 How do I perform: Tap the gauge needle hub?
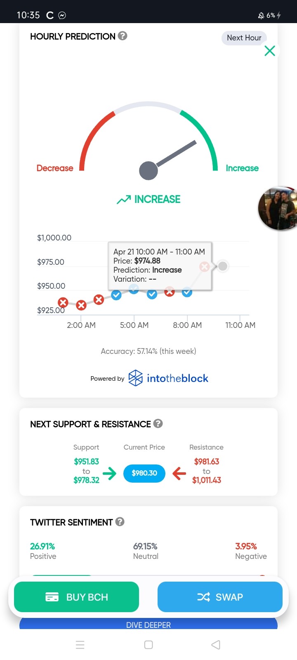click(148, 171)
